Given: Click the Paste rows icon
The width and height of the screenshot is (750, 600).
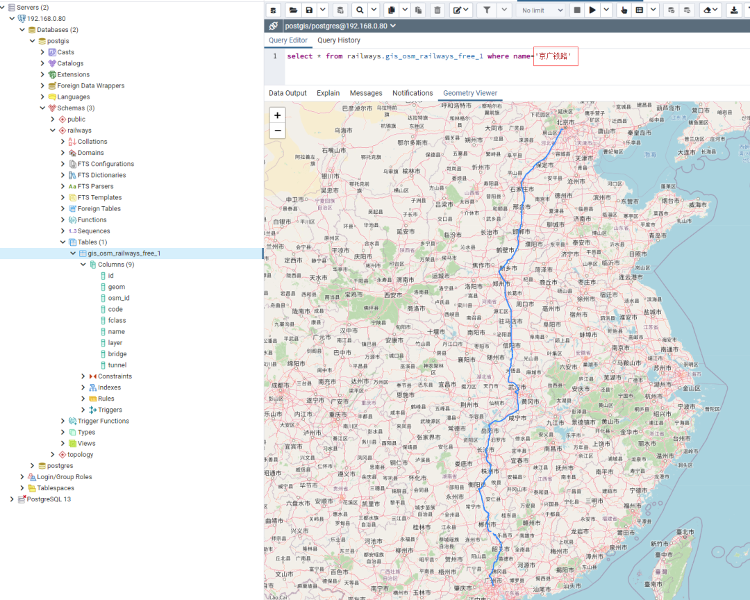Looking at the screenshot, I should point(418,10).
